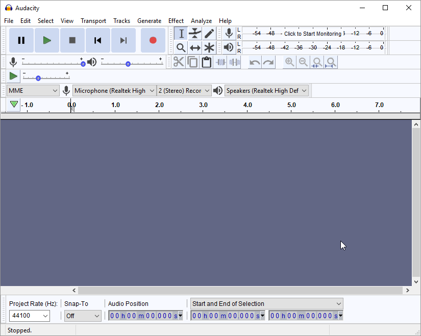This screenshot has height=336, width=421.
Task: Click the Paste clipboard icon
Action: coord(206,62)
